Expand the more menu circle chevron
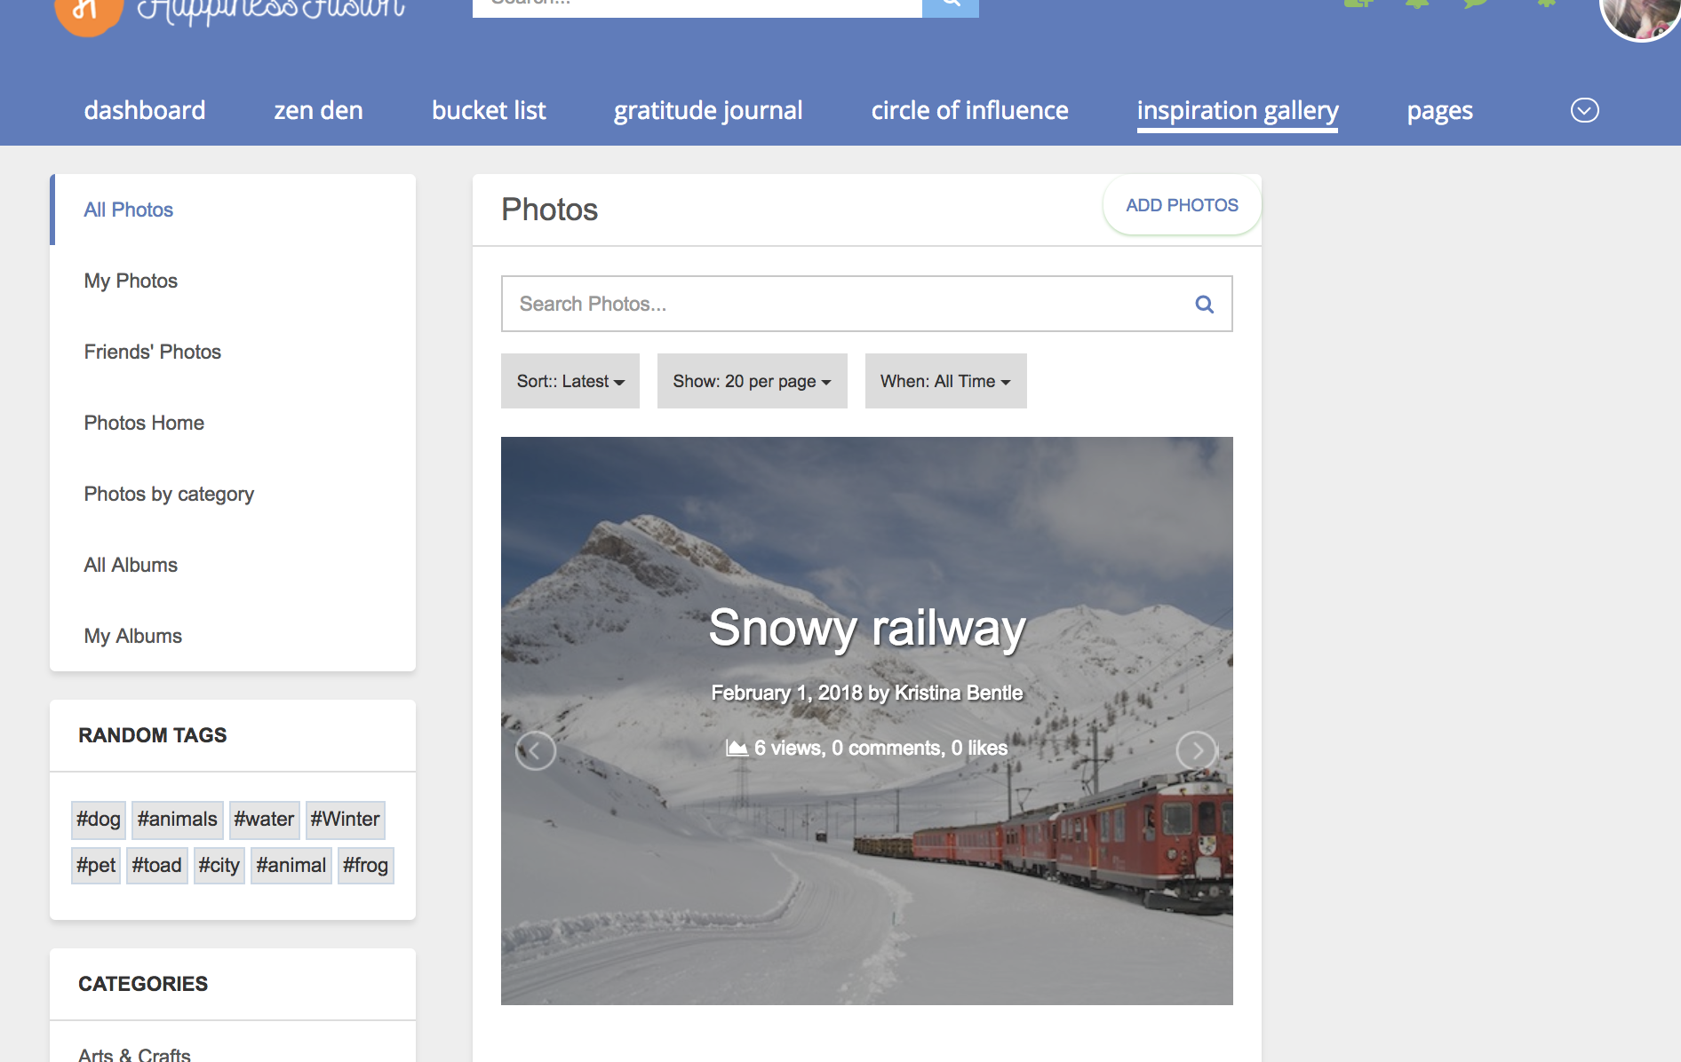The height and width of the screenshot is (1062, 1681). tap(1585, 110)
